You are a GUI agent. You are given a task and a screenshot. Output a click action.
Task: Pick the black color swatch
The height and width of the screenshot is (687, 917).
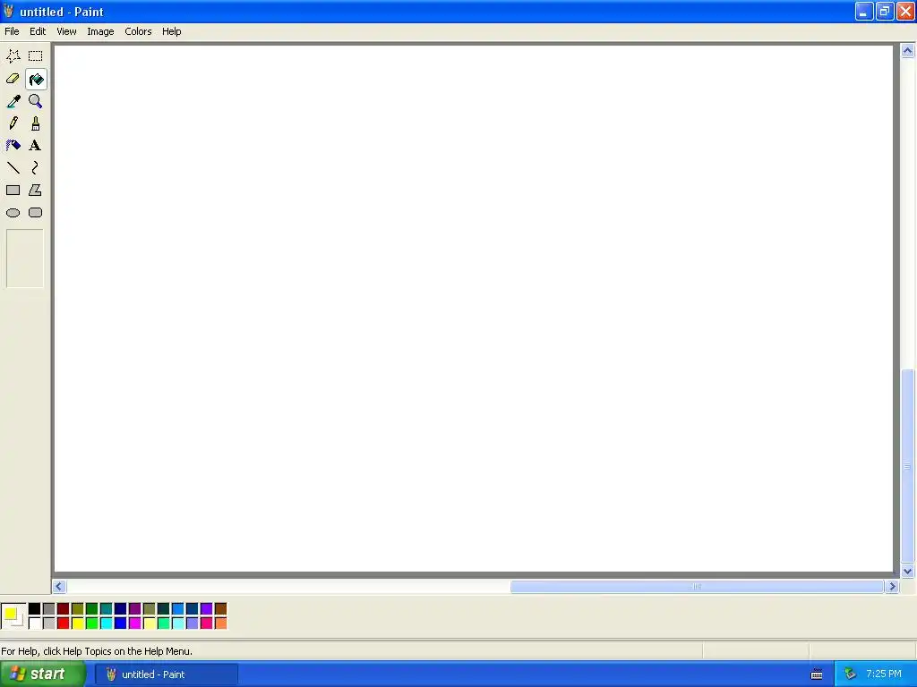[35, 608]
